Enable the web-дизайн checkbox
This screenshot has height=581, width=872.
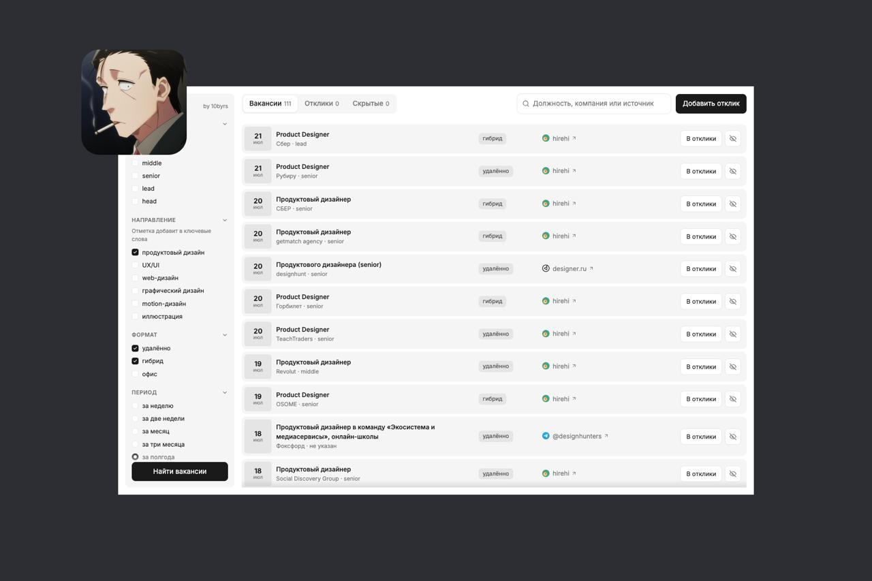point(135,278)
